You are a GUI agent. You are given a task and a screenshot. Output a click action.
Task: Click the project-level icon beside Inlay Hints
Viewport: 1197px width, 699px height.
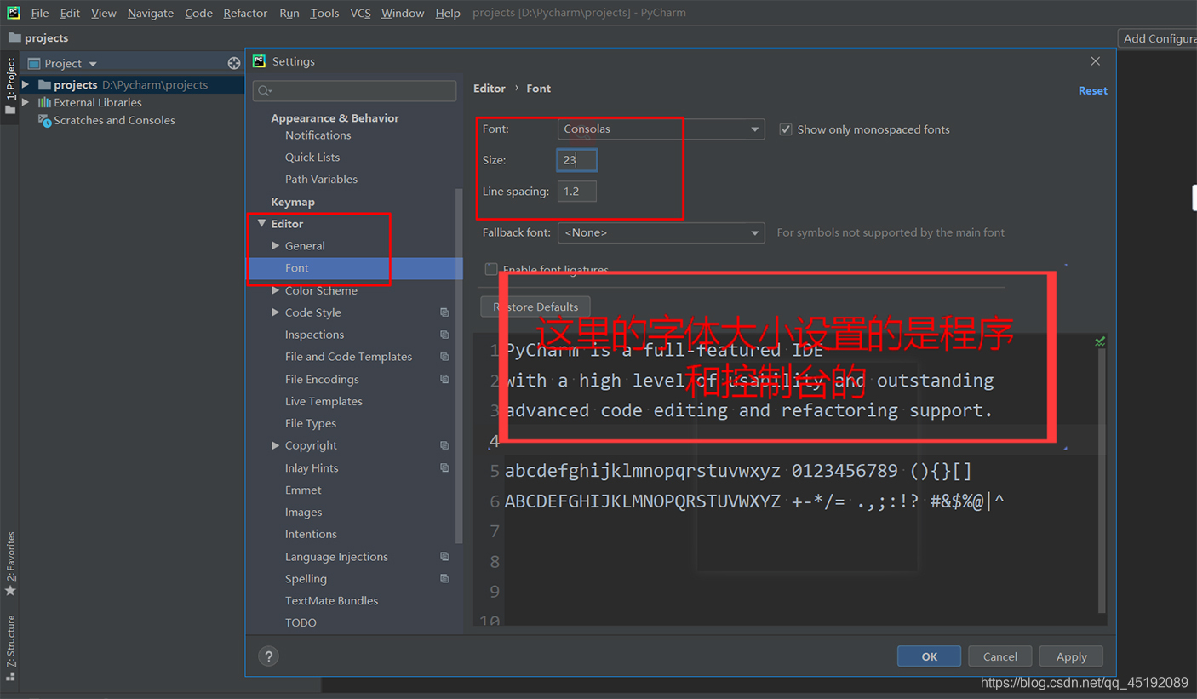click(x=444, y=467)
